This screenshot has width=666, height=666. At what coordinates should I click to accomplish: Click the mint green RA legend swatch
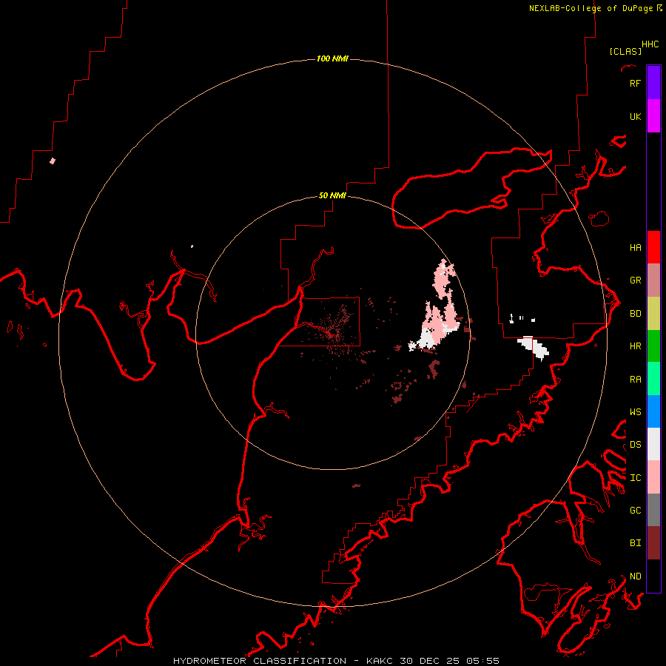653,379
